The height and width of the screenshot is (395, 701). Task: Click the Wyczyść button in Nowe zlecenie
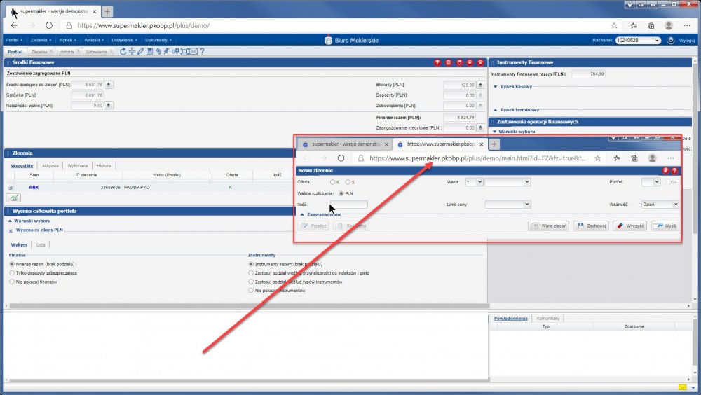pos(630,226)
